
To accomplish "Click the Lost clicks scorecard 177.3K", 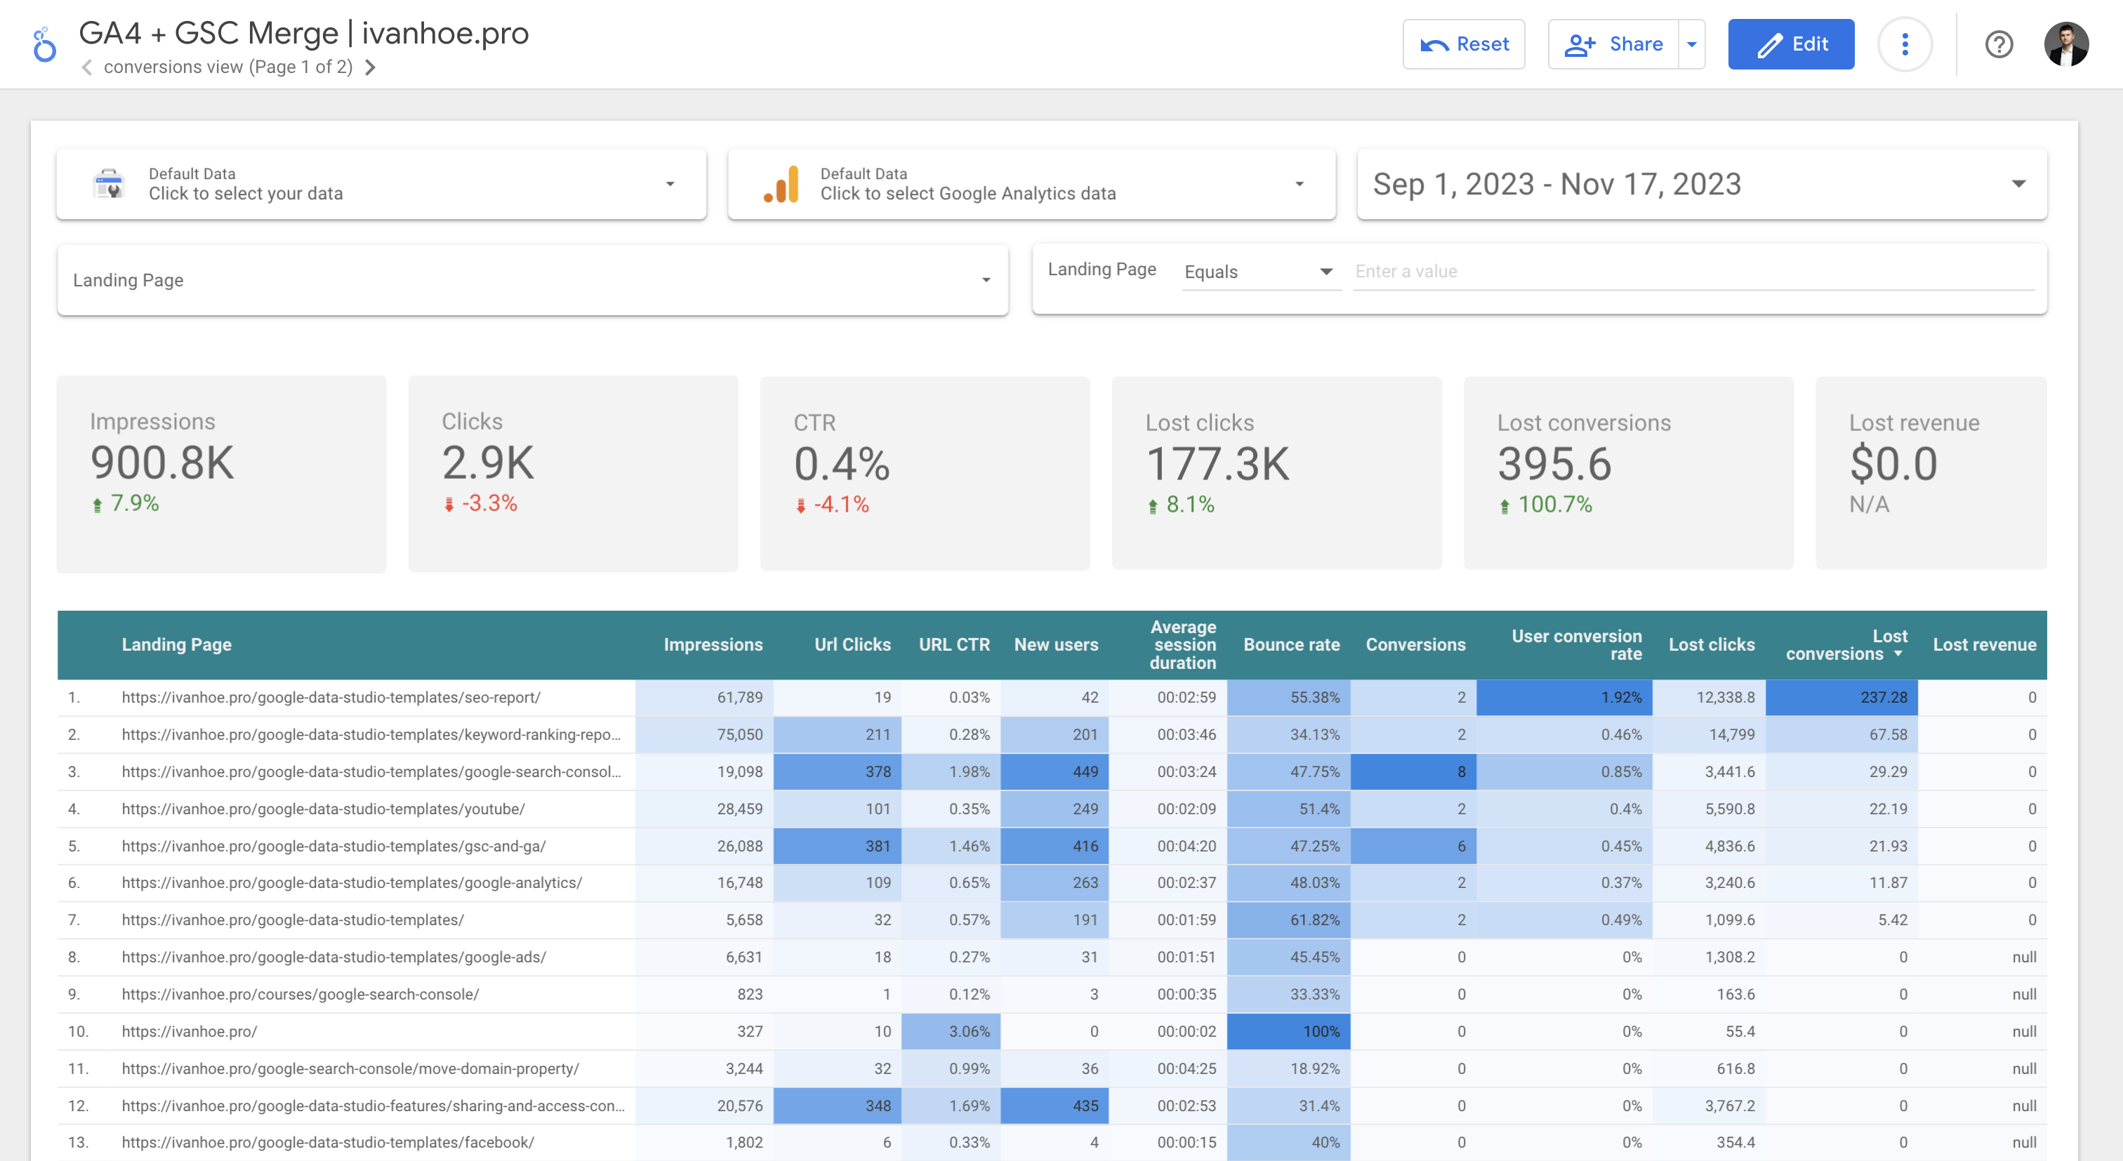I will click(x=1276, y=474).
